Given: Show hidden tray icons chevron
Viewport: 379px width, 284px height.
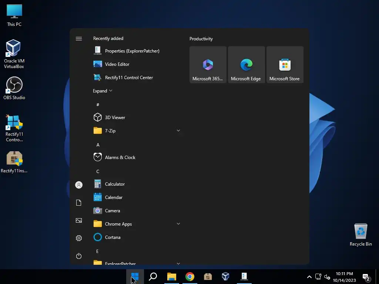Looking at the screenshot, I should pos(309,277).
